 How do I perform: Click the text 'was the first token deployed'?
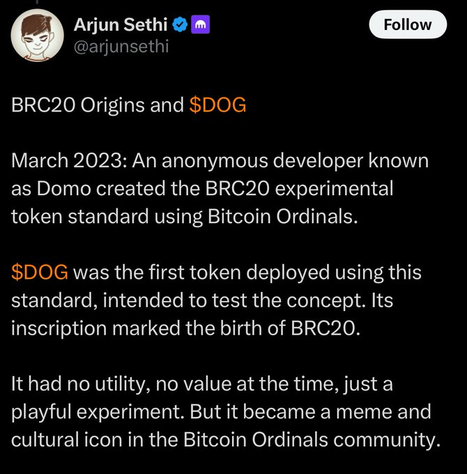201,273
